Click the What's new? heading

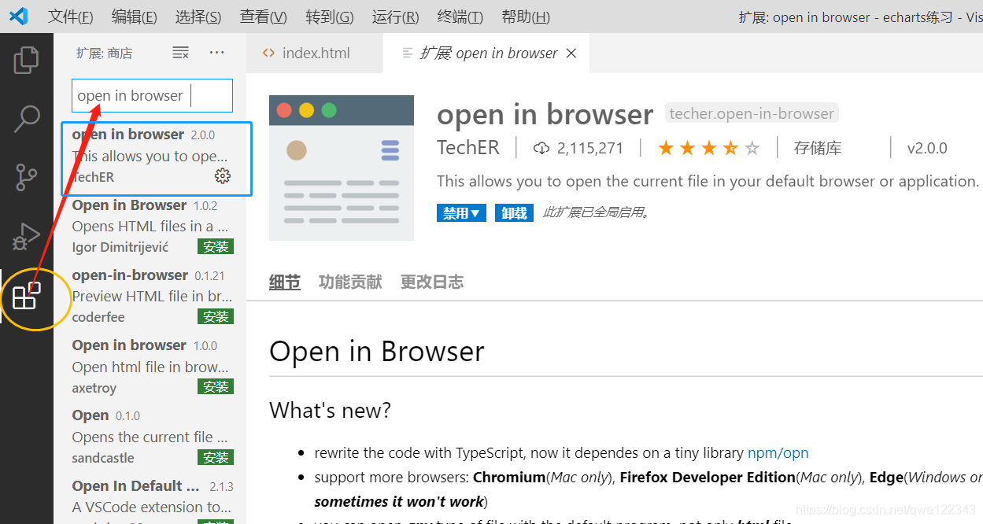point(330,410)
